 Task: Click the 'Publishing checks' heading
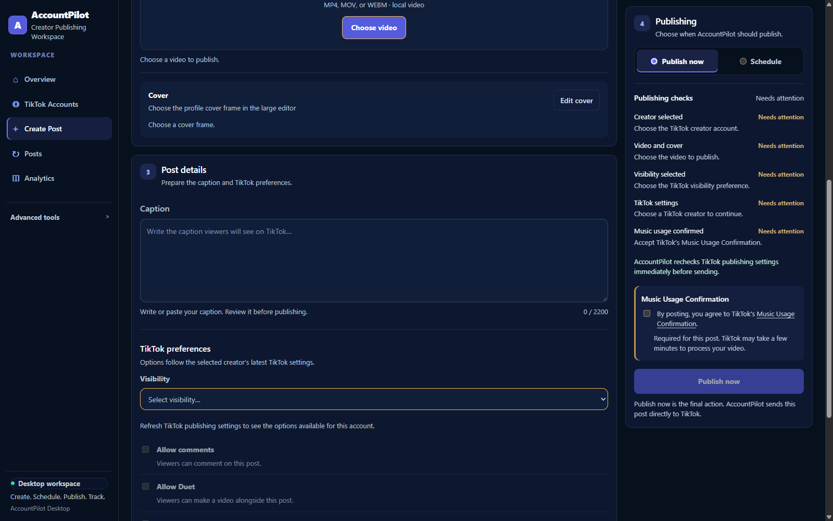tap(663, 98)
